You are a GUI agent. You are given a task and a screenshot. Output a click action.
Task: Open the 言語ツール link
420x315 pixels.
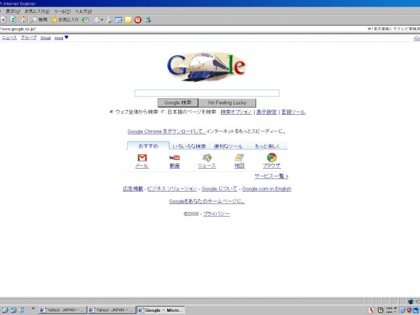pyautogui.click(x=293, y=112)
